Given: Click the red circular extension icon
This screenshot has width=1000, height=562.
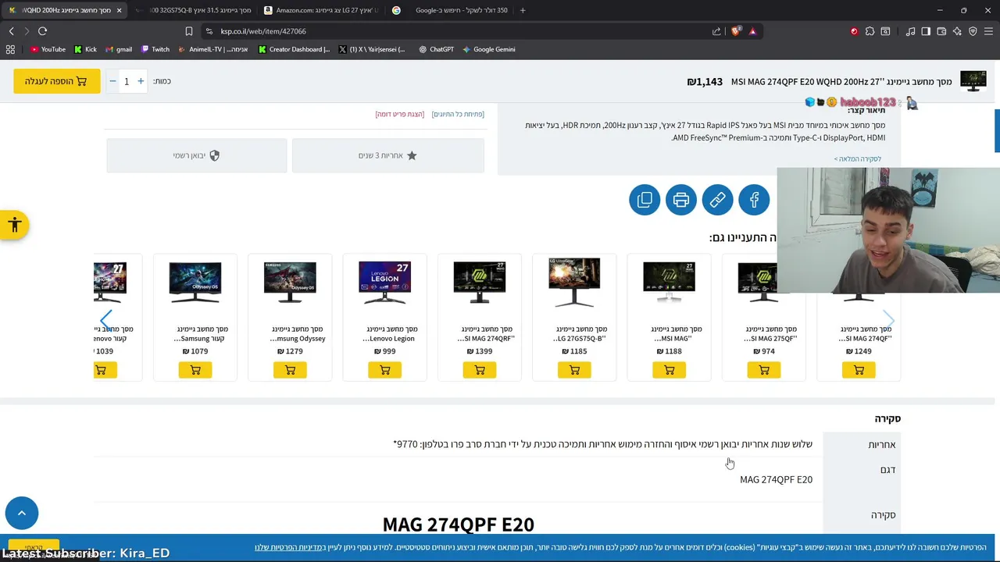Looking at the screenshot, I should click(854, 31).
